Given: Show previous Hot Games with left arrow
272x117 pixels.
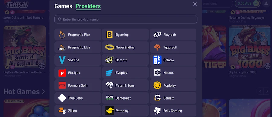Looking at the screenshot, I should 260,91.
